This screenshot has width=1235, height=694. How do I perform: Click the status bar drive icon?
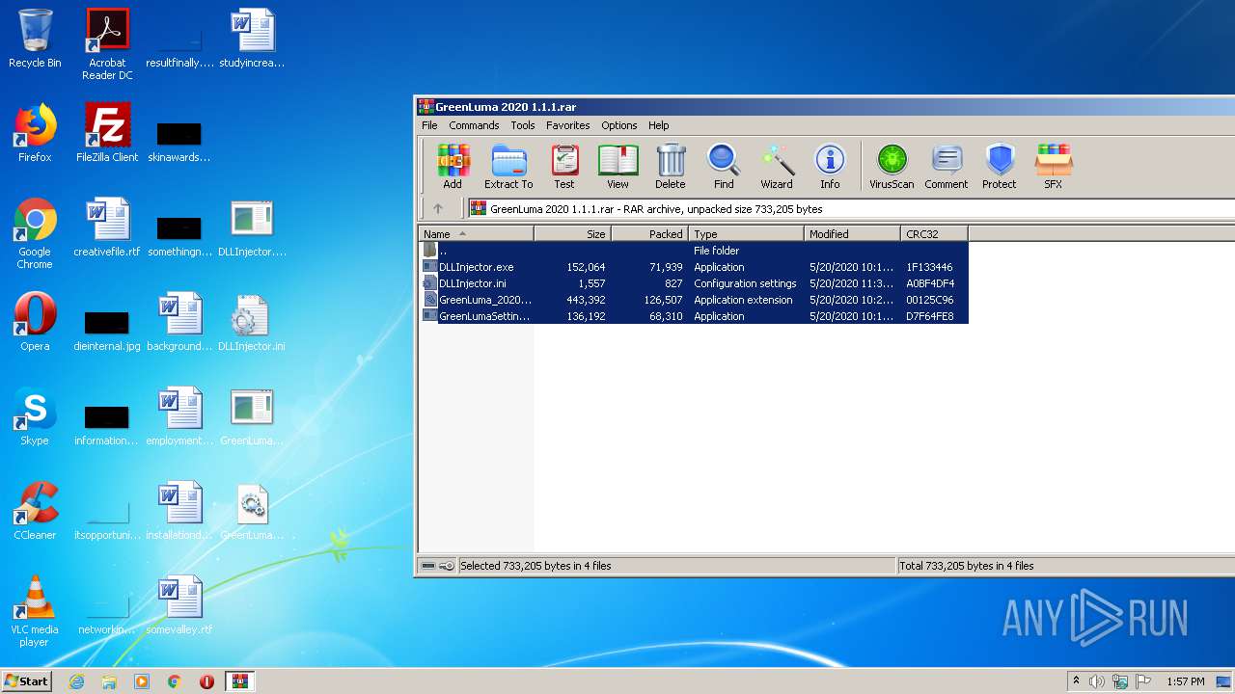pyautogui.click(x=428, y=566)
